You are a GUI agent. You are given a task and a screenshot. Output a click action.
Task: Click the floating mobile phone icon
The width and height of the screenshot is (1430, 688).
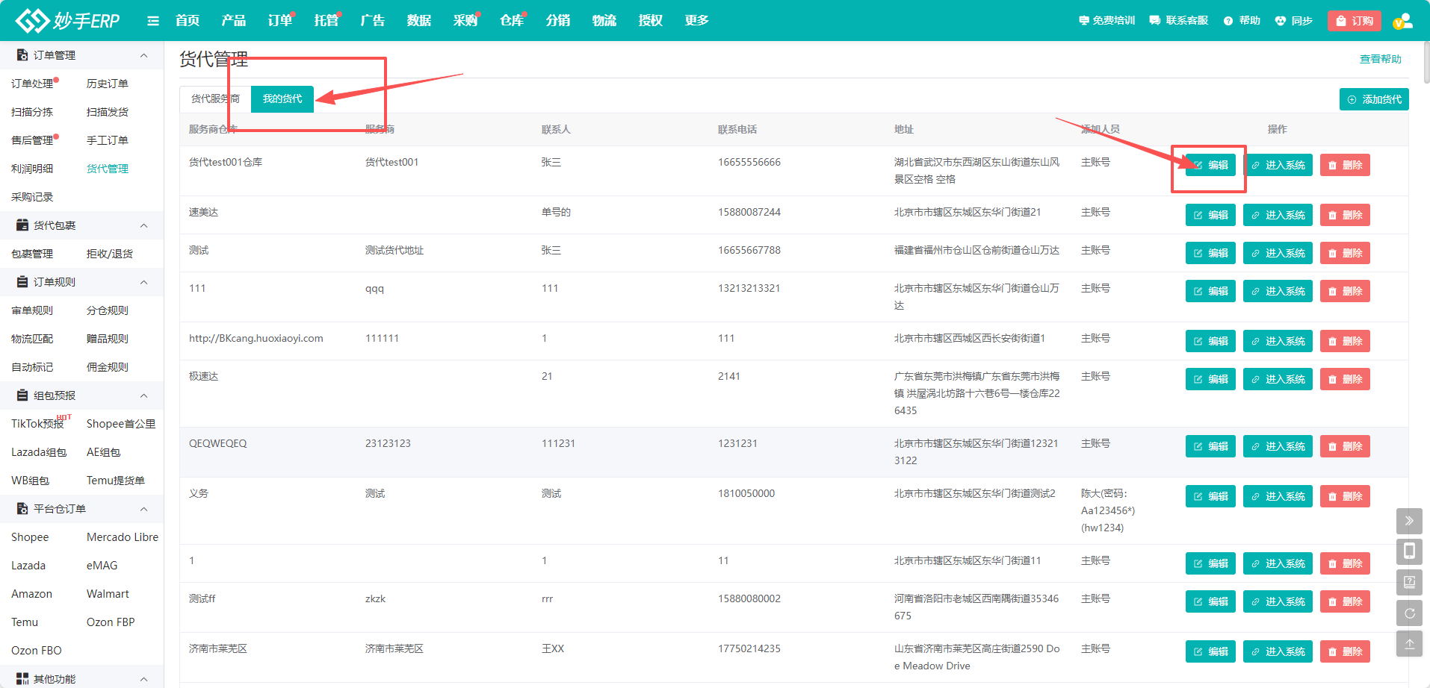pyautogui.click(x=1409, y=551)
